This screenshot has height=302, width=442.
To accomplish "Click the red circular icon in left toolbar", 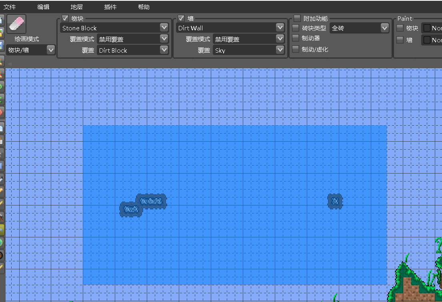I will click(2, 111).
